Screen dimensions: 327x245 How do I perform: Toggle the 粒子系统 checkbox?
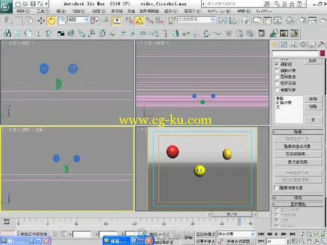pos(277,83)
